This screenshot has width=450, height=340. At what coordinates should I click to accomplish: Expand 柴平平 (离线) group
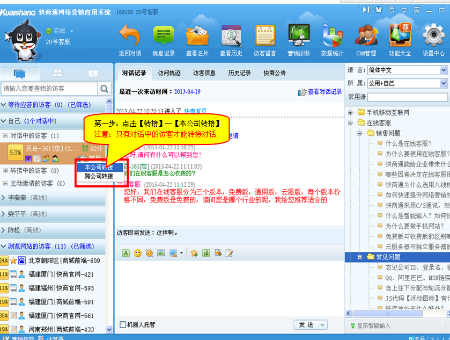(x=3, y=214)
